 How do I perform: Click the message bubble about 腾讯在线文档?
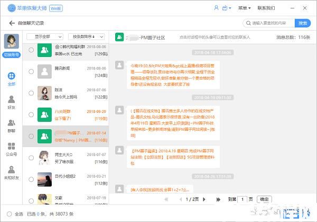[x=173, y=123]
